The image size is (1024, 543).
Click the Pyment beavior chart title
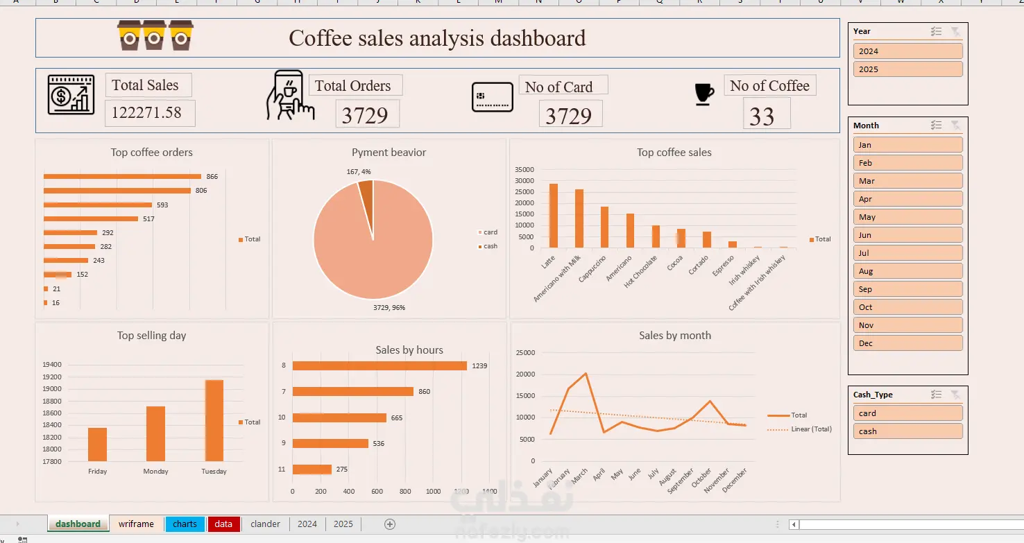(x=389, y=153)
